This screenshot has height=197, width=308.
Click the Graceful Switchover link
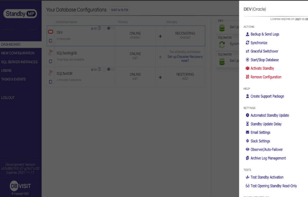264,51
